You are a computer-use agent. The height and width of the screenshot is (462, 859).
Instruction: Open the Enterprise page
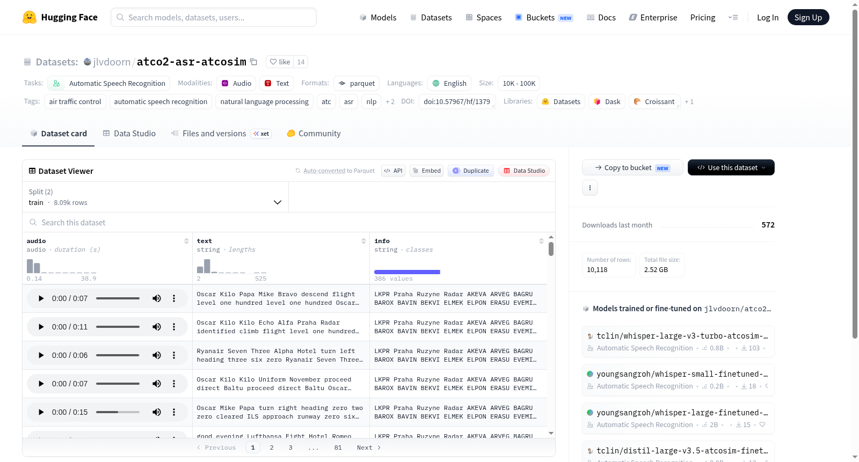point(653,17)
